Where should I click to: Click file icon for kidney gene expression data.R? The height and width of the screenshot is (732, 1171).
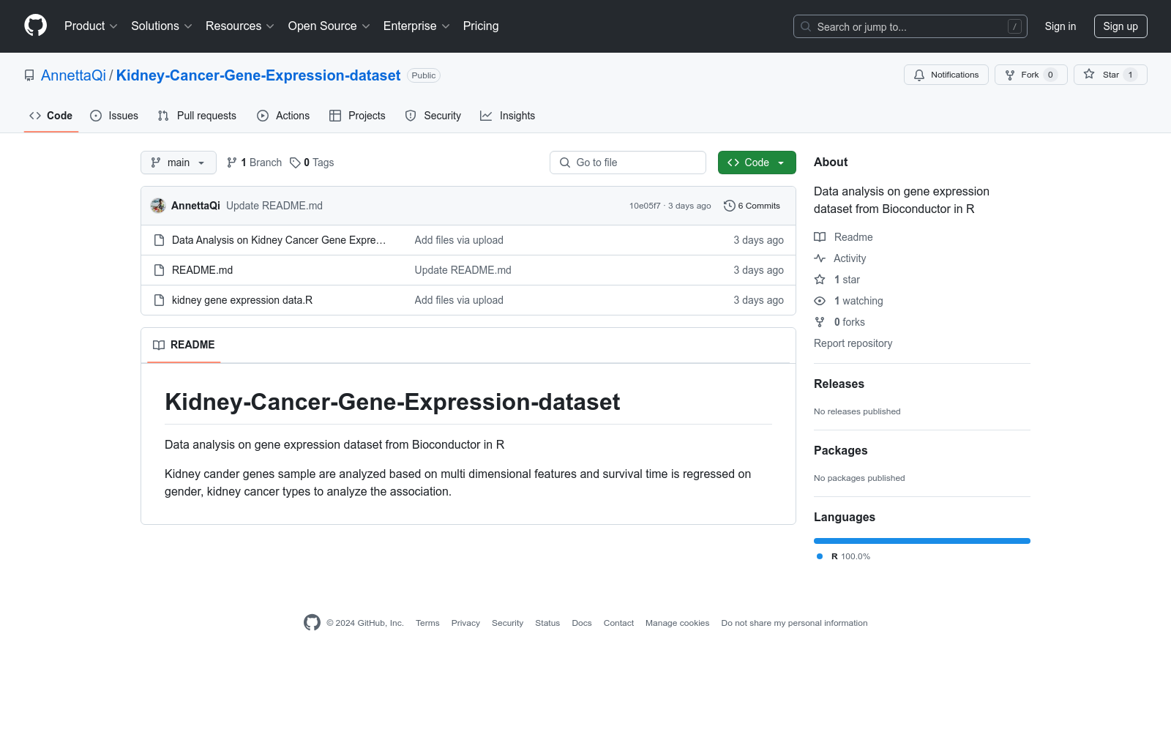pyautogui.click(x=159, y=300)
